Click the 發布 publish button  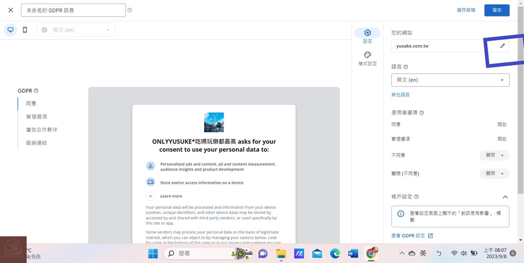pos(497,10)
